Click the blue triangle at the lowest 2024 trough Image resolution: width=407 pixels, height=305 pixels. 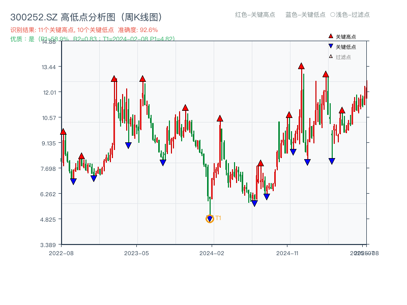coord(210,219)
